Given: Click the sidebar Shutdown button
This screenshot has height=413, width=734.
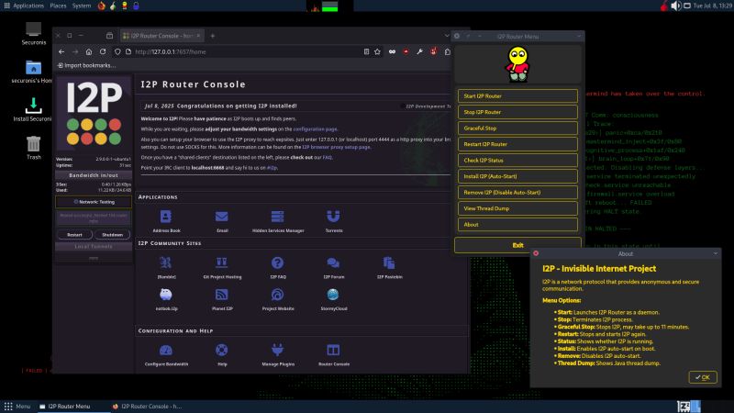Looking at the screenshot, I should coord(112,235).
